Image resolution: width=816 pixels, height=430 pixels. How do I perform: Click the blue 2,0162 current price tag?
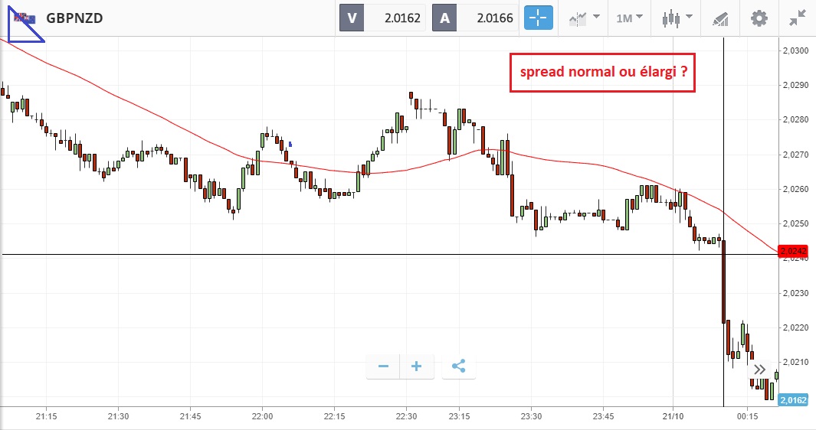[x=794, y=399]
